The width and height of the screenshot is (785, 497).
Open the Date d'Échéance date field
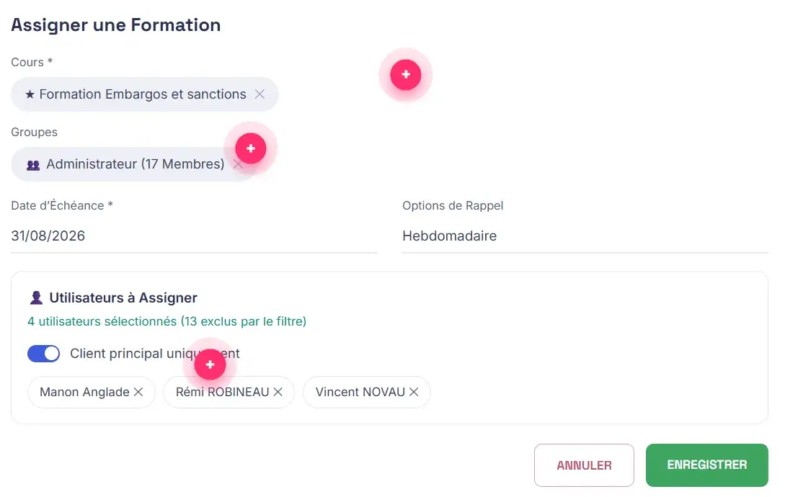194,236
